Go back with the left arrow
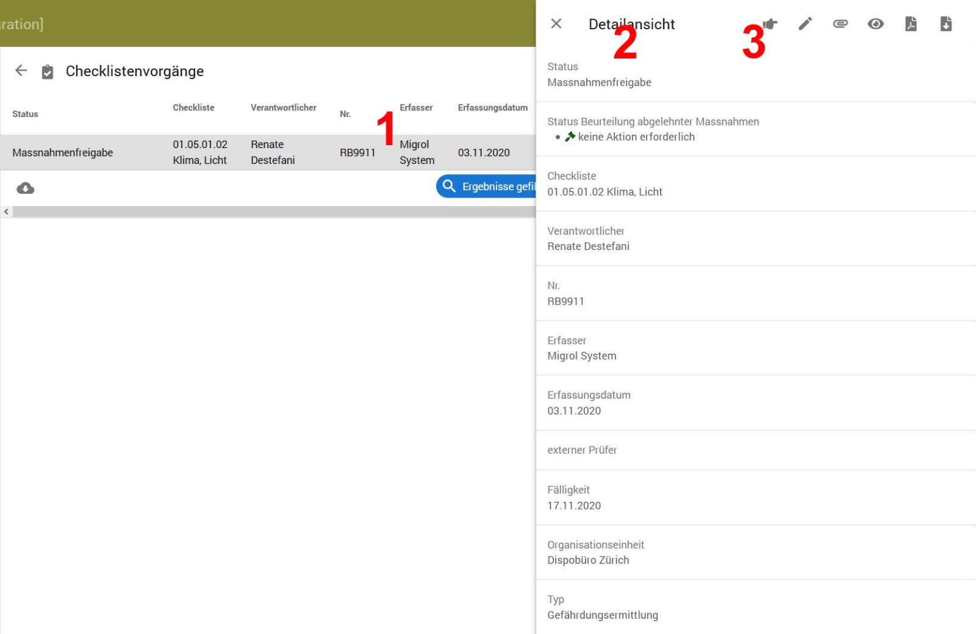The height and width of the screenshot is (634, 976). (x=21, y=71)
